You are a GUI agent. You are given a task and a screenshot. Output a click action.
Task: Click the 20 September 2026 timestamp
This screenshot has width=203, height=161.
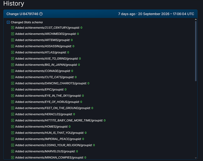click(x=166, y=14)
